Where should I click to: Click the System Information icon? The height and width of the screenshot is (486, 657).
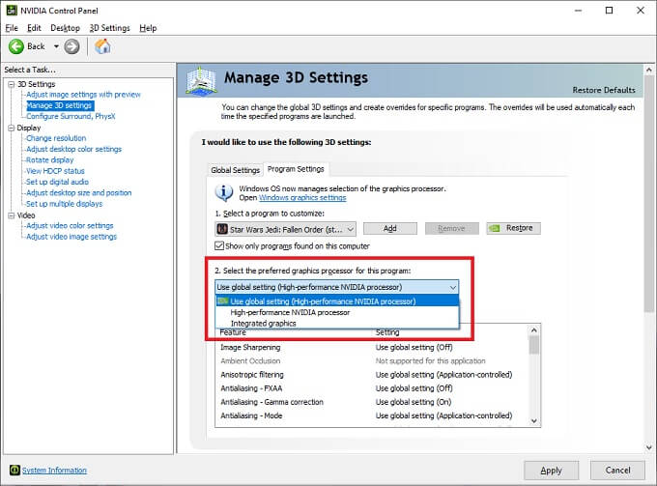14,471
